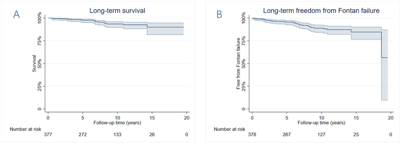This screenshot has width=401, height=144.
Task: Click the vertical "Survival" y-axis label
Action: pyautogui.click(x=34, y=63)
